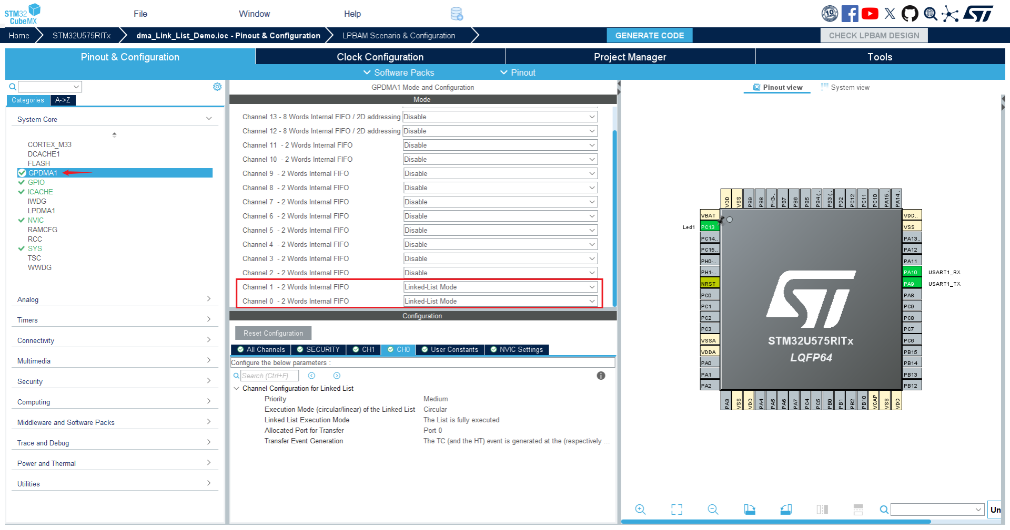Open the database update icon in menu bar
Image resolution: width=1010 pixels, height=530 pixels.
457,14
